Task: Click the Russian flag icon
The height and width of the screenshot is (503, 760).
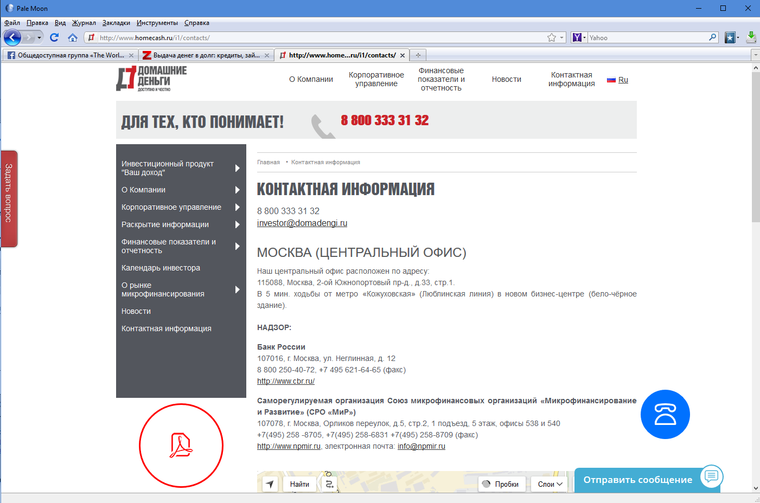Action: [611, 80]
